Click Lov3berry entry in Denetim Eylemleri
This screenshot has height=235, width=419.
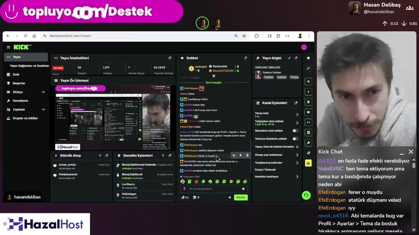(x=145, y=186)
